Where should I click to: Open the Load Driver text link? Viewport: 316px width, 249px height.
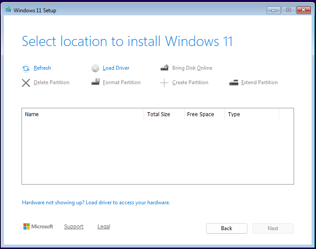pos(116,68)
